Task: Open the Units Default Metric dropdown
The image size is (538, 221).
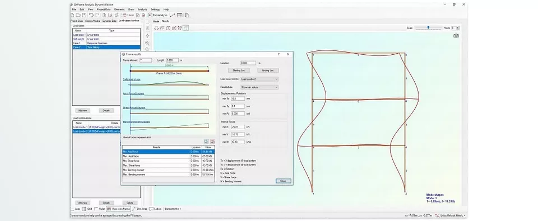Action: 451,215
